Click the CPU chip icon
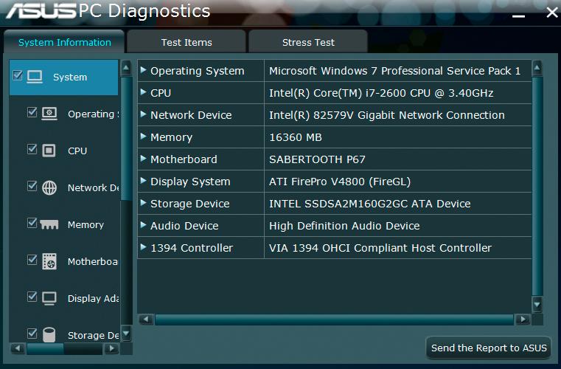 49,151
